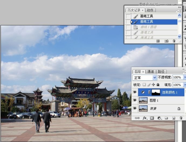Switch to the 通道 tab
186x142 pixels.
pos(150,71)
